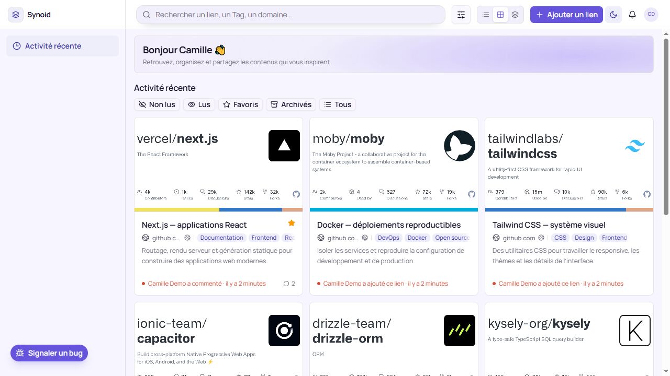Click the next.js 29k Discussions stat

click(215, 194)
